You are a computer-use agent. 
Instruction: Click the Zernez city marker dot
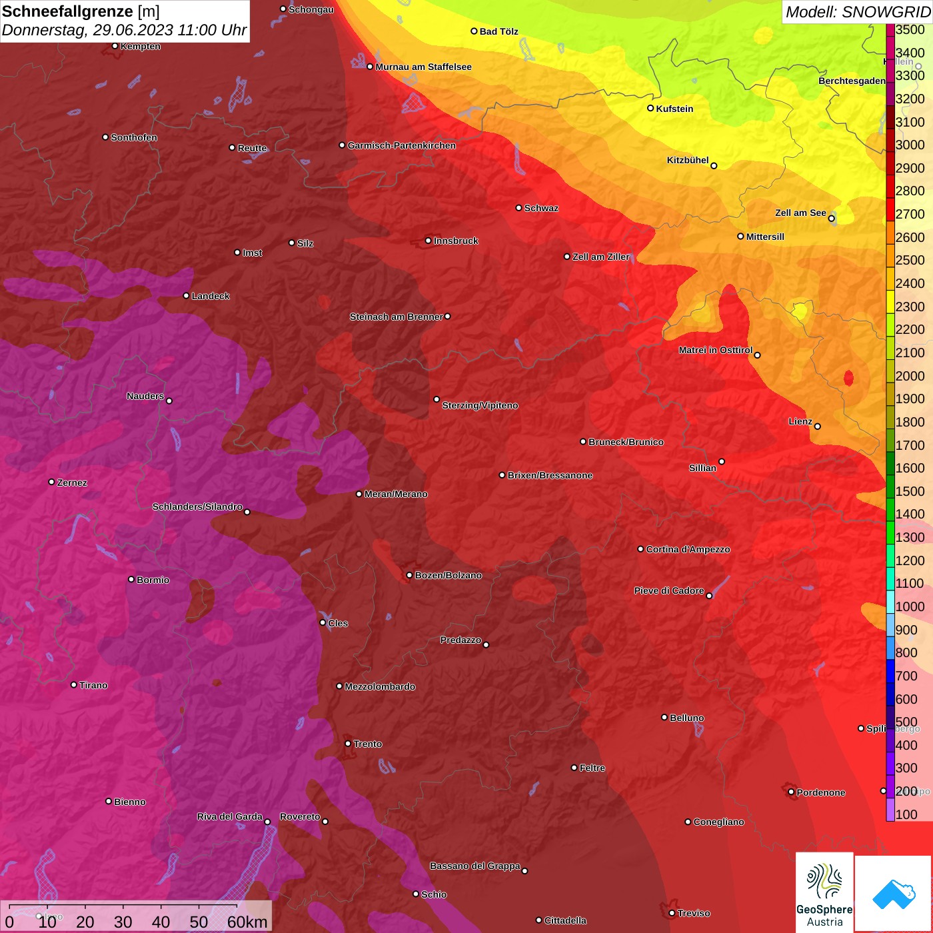pos(52,482)
